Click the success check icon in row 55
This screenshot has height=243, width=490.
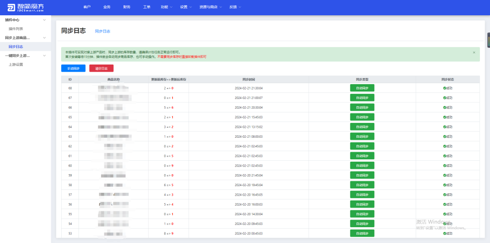[x=445, y=214]
